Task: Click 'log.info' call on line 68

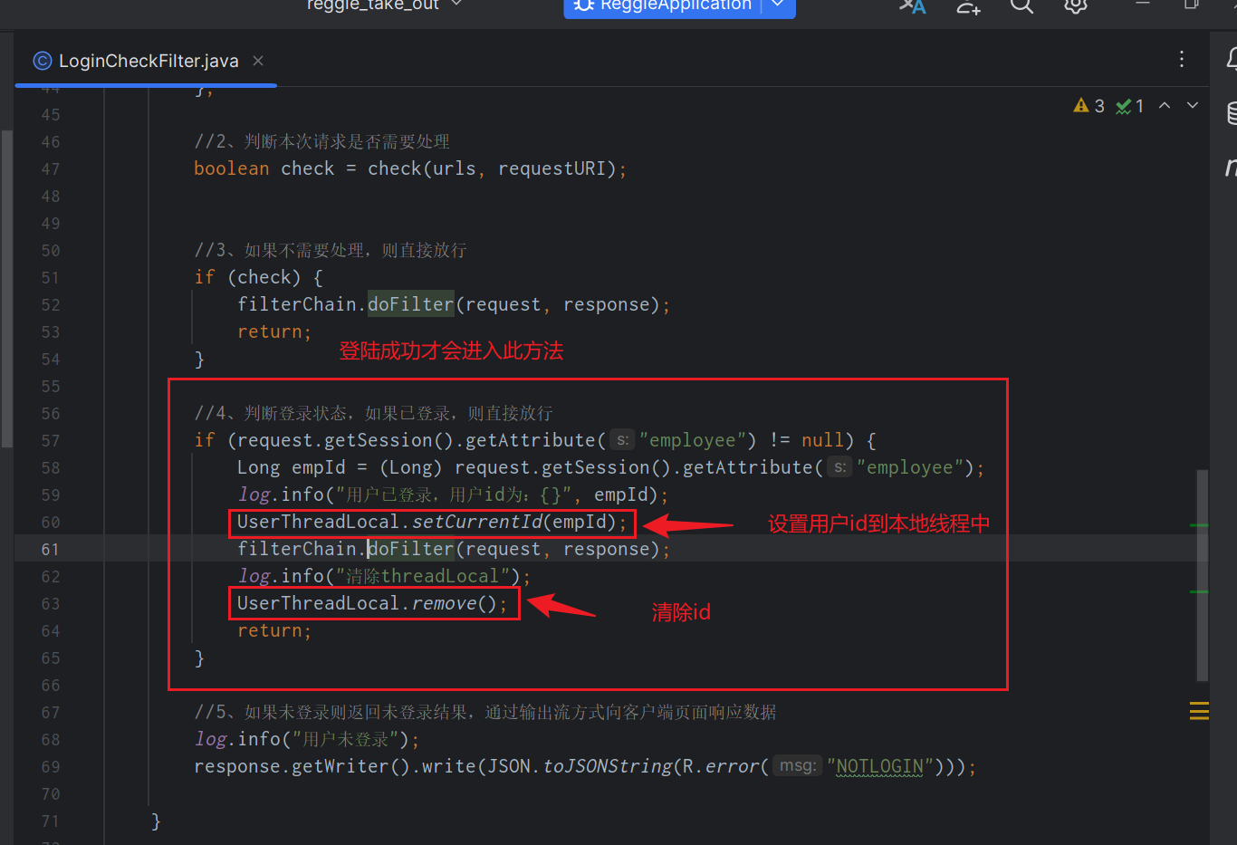Action: (x=237, y=739)
